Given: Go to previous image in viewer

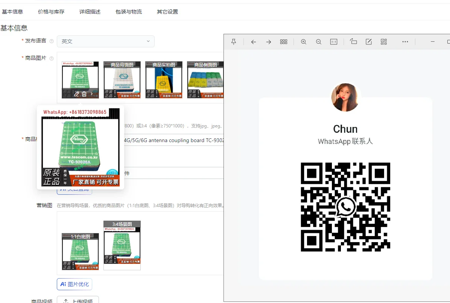Looking at the screenshot, I should coord(254,42).
